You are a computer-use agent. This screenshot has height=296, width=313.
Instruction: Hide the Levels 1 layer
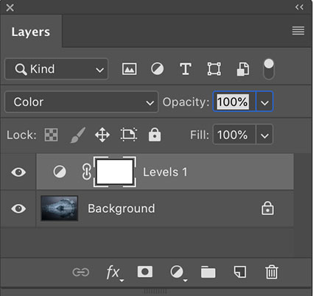[18, 172]
